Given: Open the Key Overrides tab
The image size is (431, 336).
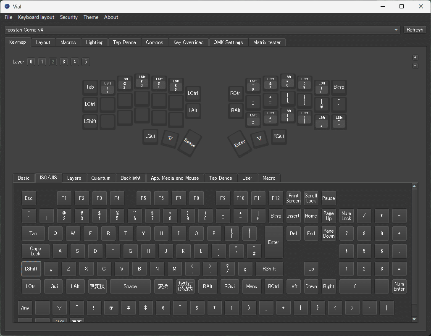Looking at the screenshot, I should 188,42.
